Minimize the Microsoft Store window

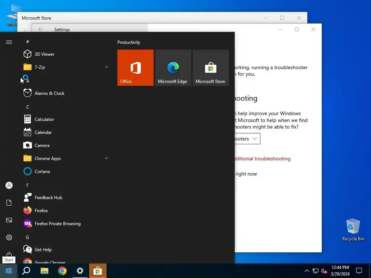coord(266,18)
